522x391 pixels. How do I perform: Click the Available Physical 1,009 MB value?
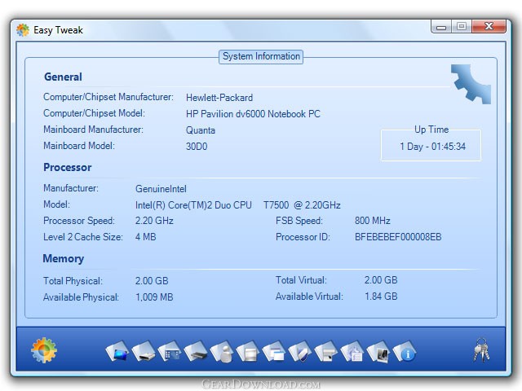154,297
